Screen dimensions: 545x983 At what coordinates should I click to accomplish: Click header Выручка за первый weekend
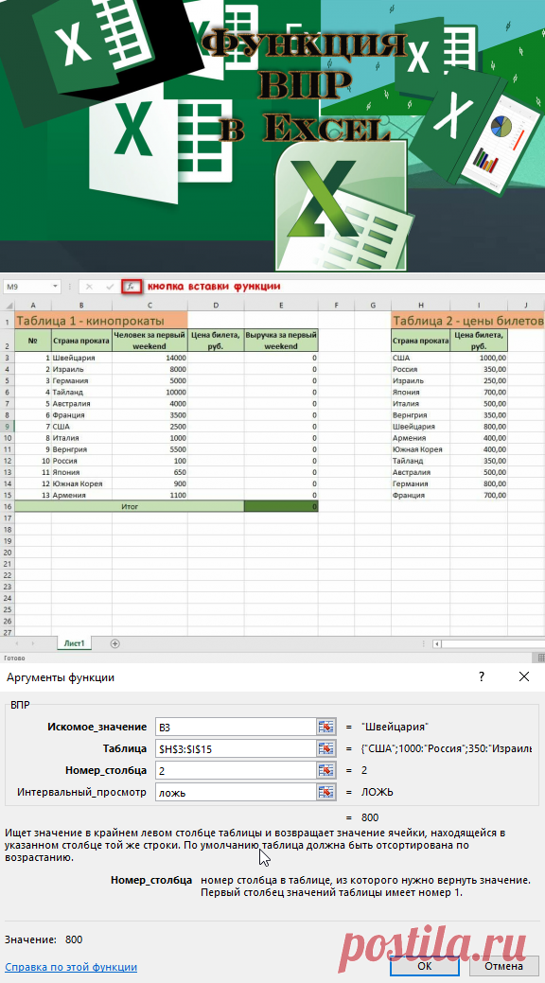281,341
